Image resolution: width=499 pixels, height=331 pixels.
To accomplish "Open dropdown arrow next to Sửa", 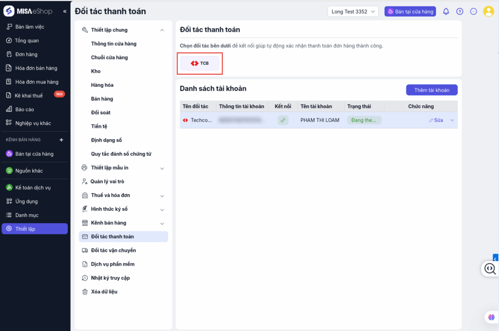I will pos(452,120).
